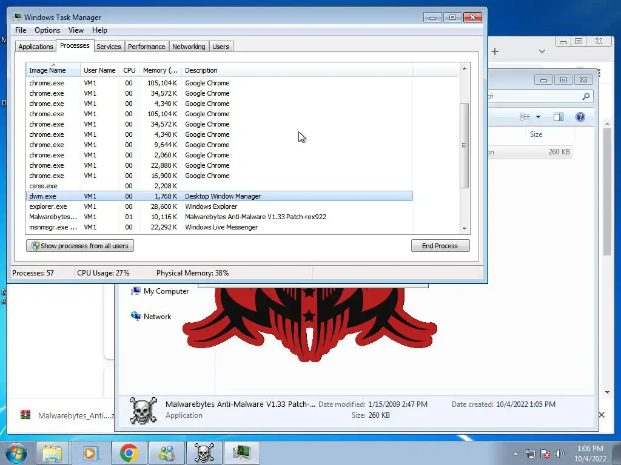Open Network in the navigation pane
This screenshot has height=465, width=621.
click(x=151, y=316)
